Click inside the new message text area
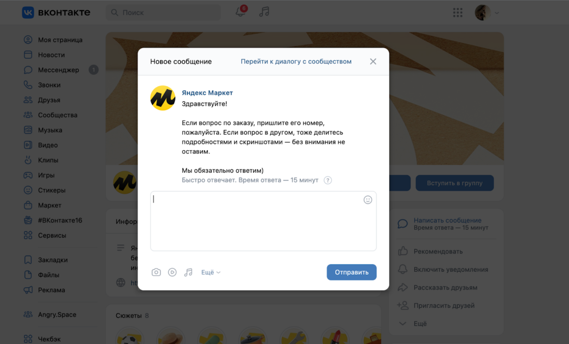This screenshot has width=569, height=344. click(263, 221)
